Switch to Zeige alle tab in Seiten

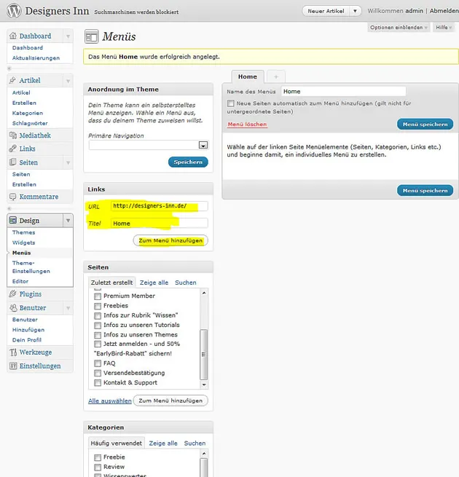click(154, 283)
